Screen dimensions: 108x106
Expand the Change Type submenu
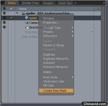56,28
